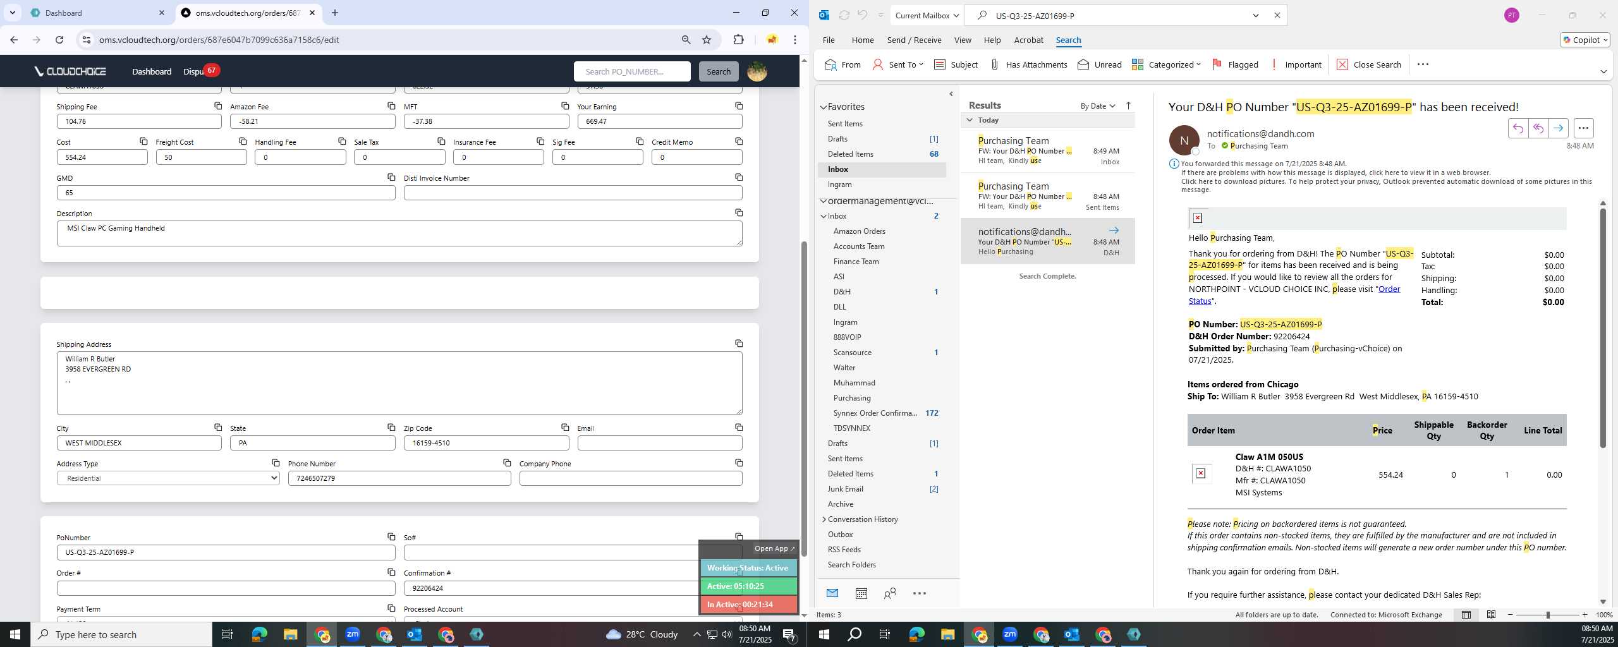Open the Outlook View tab
1618x647 pixels.
[962, 40]
